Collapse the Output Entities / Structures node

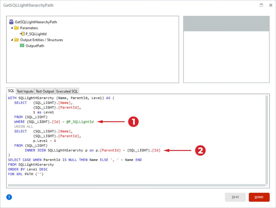pos(12,40)
